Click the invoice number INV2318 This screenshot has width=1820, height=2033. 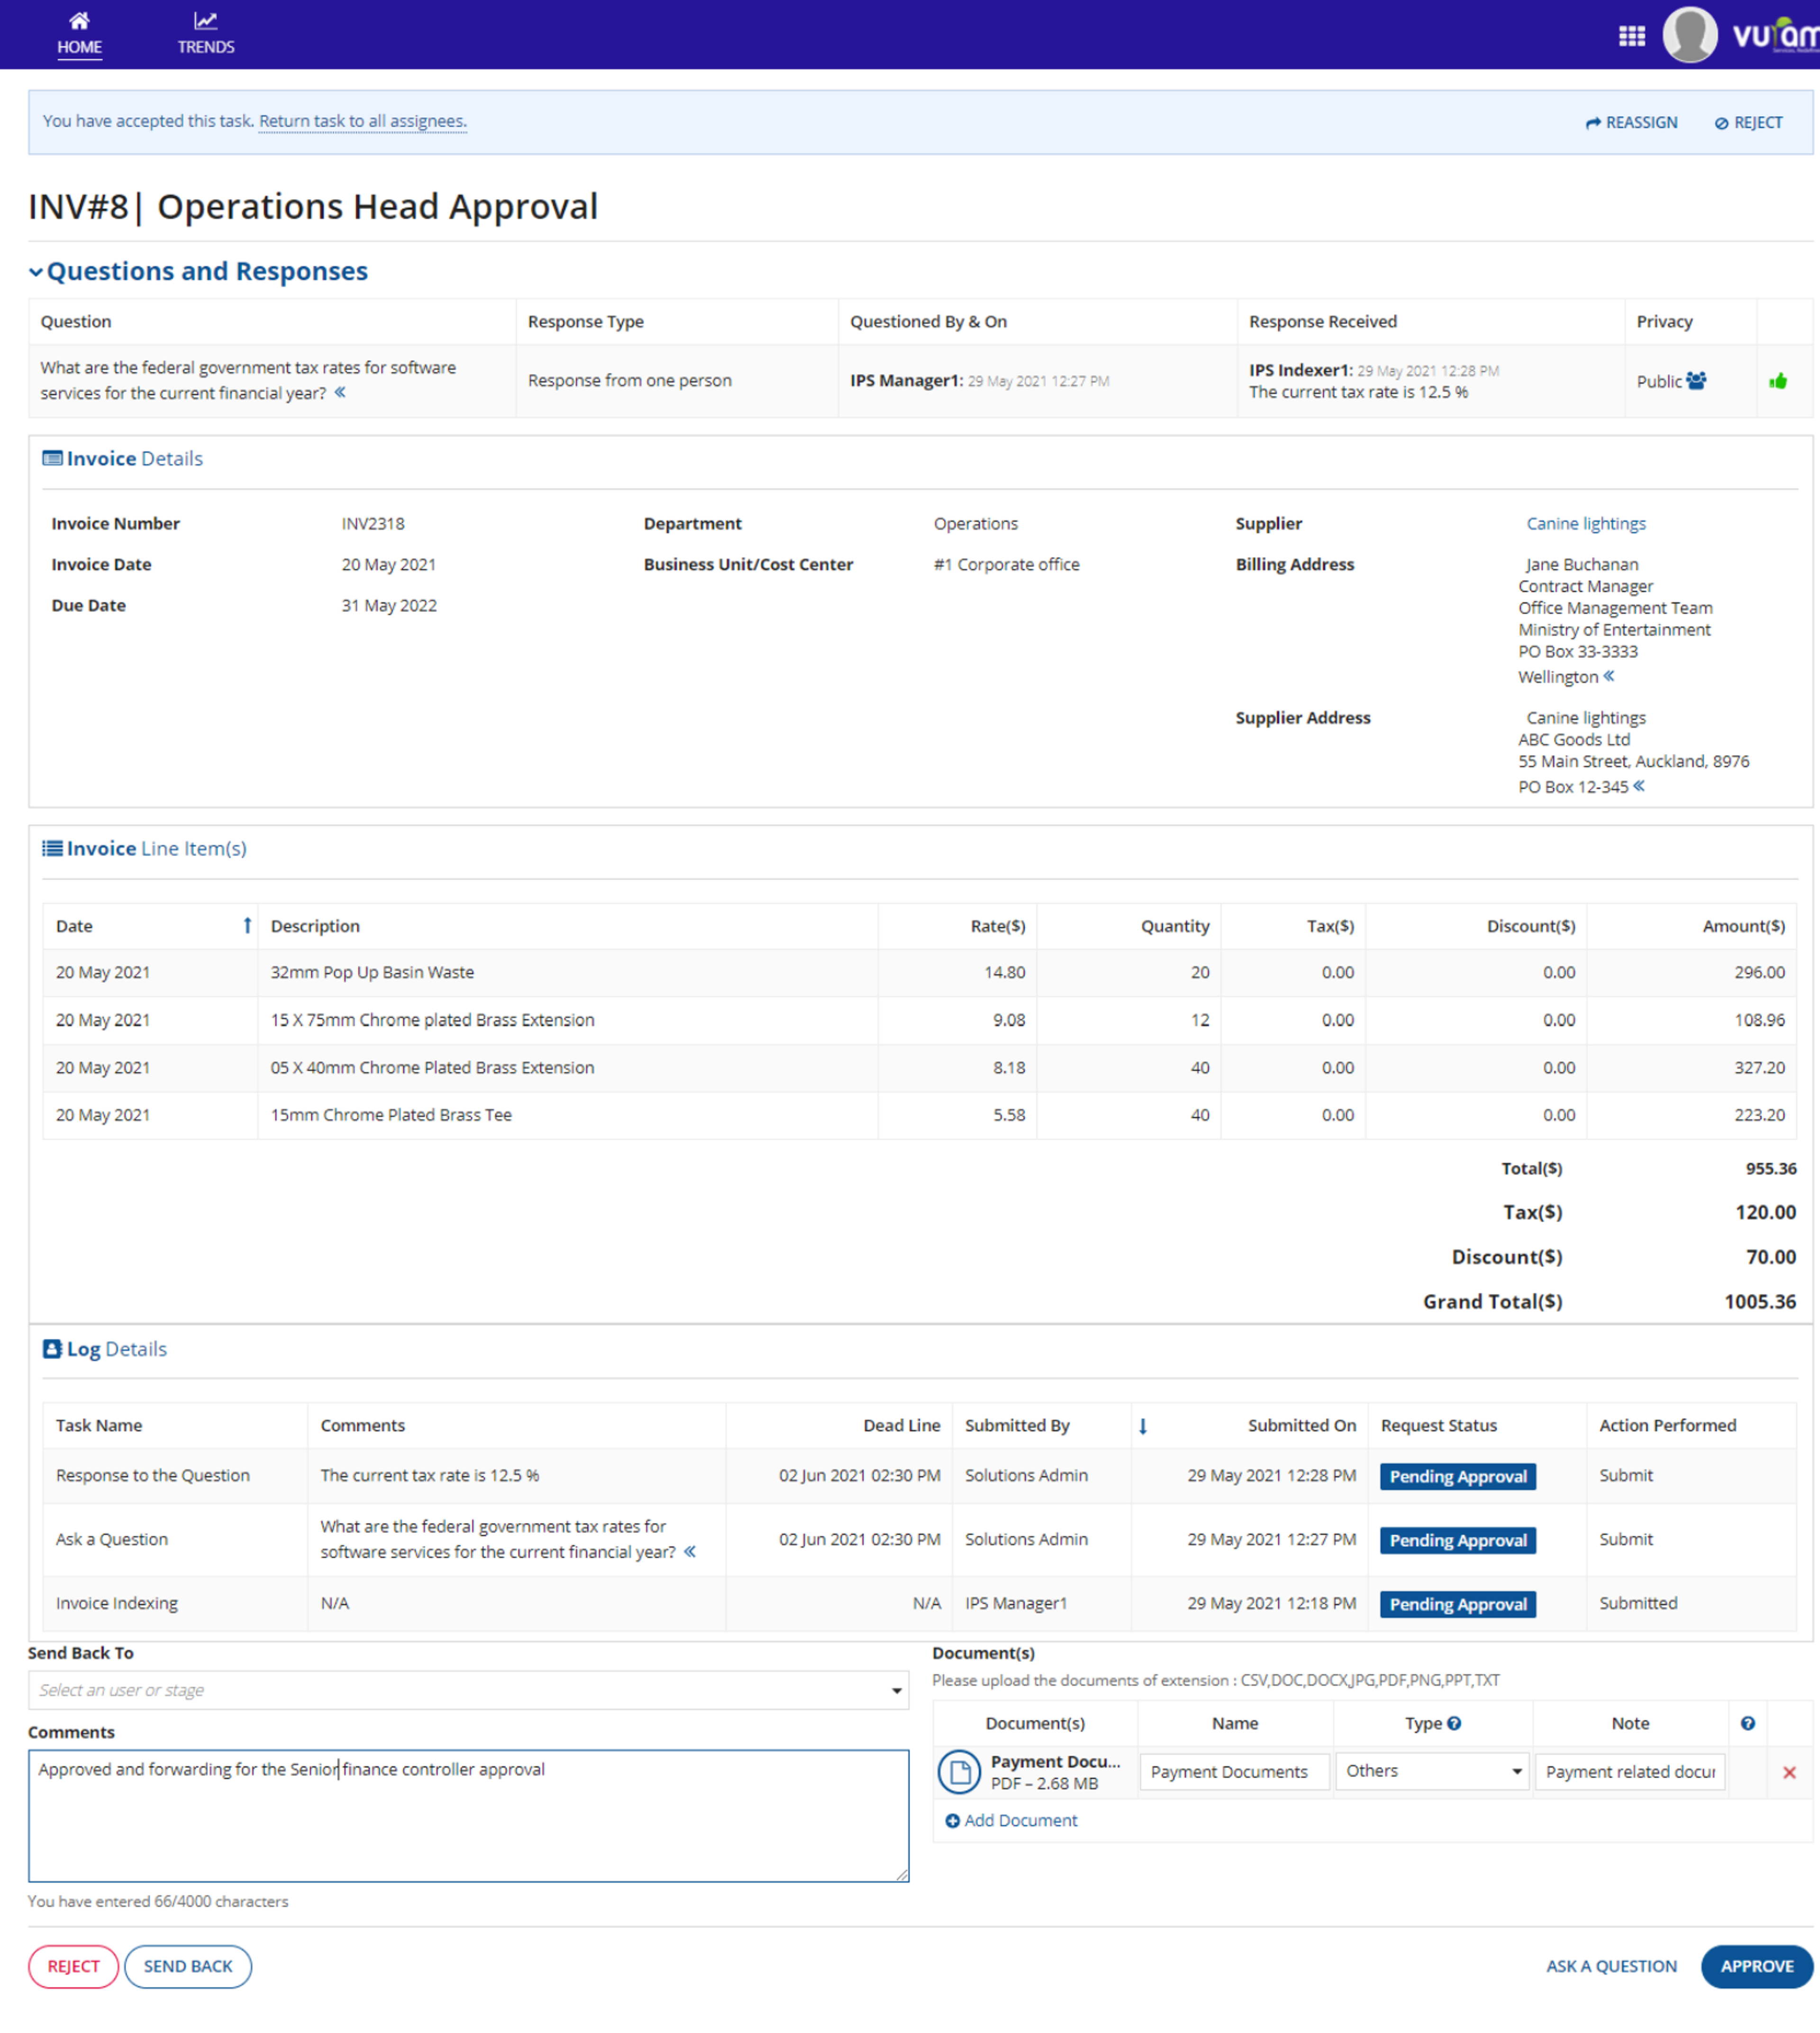coord(373,523)
